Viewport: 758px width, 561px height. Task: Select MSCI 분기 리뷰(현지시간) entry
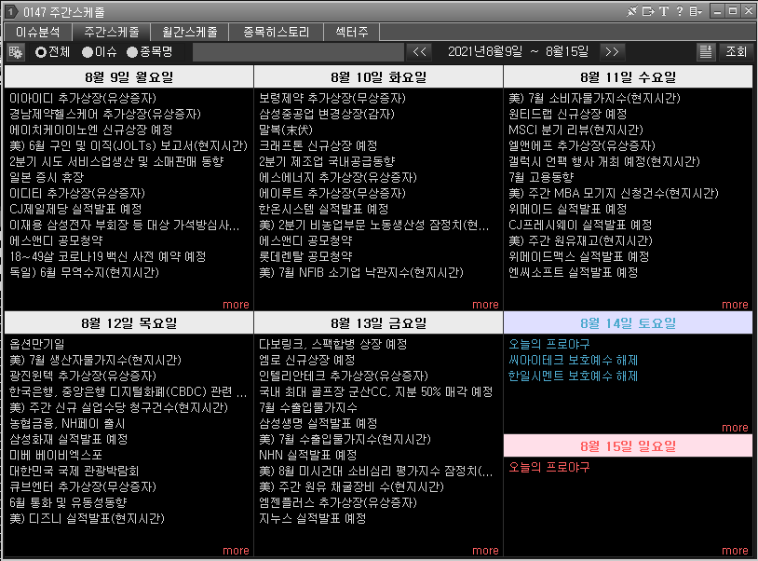pos(575,130)
